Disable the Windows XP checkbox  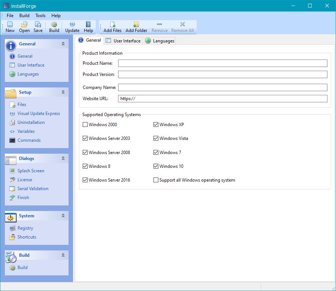tap(156, 125)
